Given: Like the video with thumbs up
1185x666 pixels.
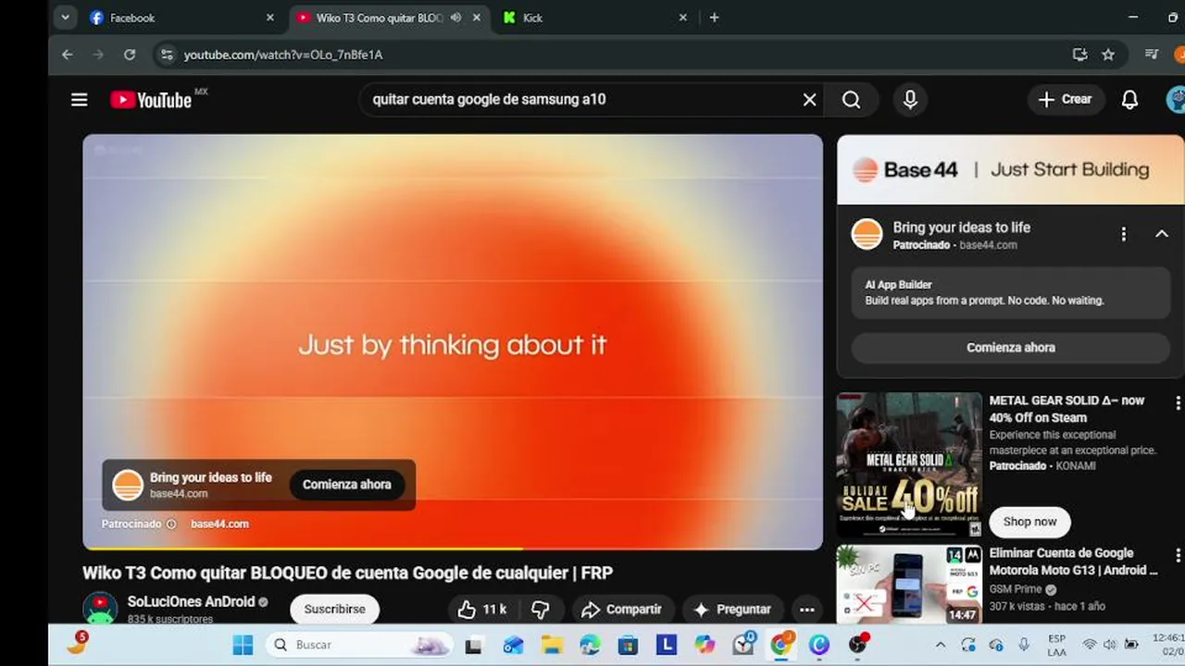Looking at the screenshot, I should click(x=481, y=609).
